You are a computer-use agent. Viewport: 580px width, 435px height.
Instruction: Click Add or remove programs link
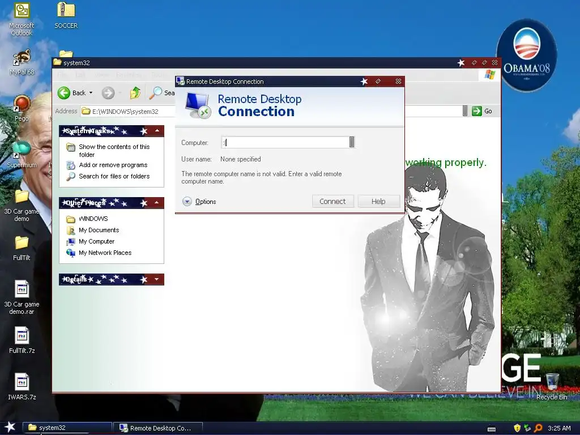click(113, 165)
